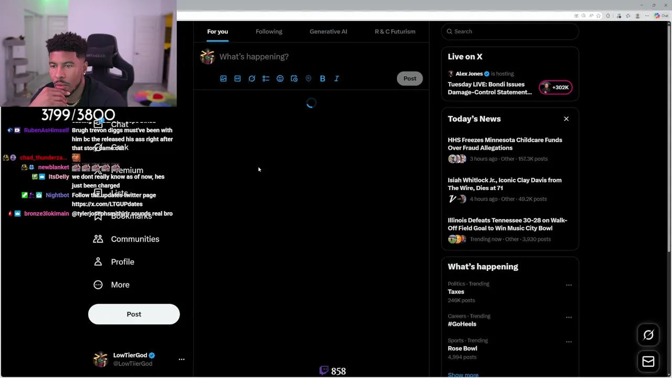Open Illinois Defeats Tennessee news story

[507, 224]
